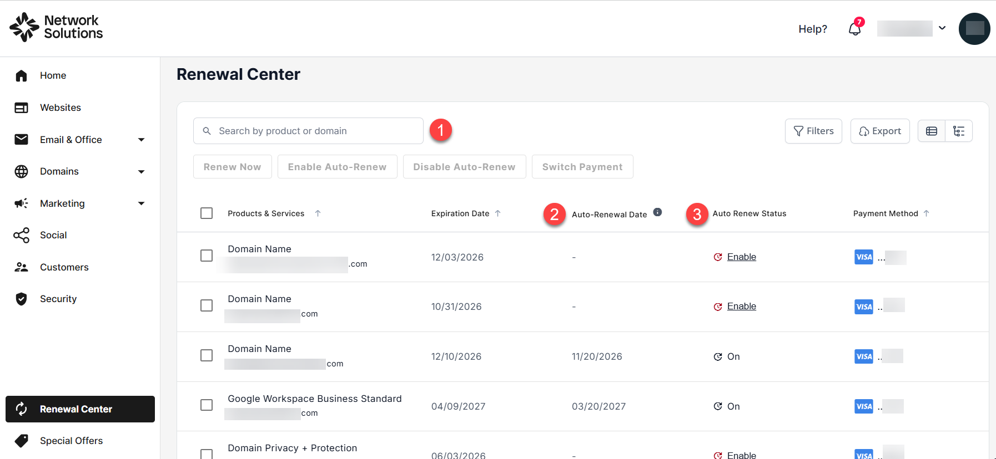Open the Filters button
This screenshot has width=996, height=459.
[x=813, y=131]
